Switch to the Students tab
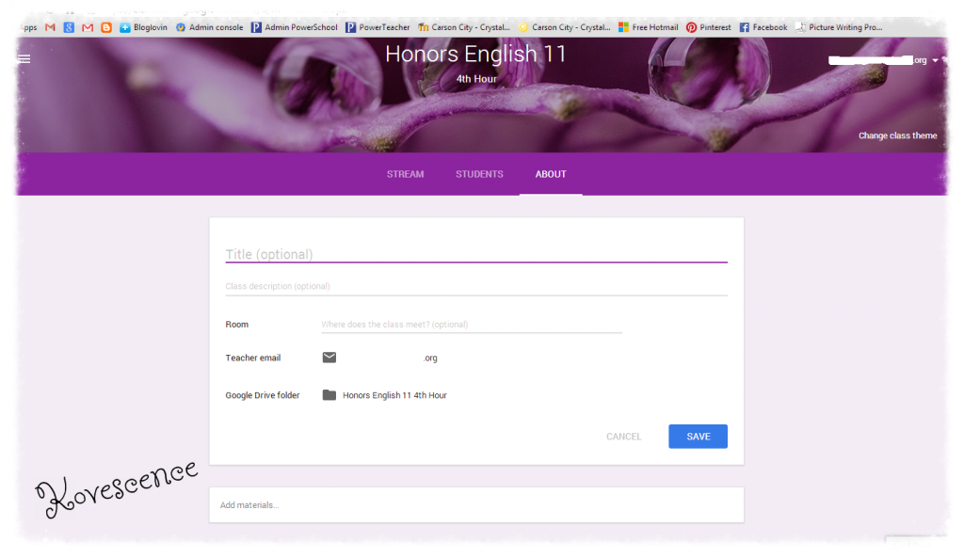 tap(479, 174)
